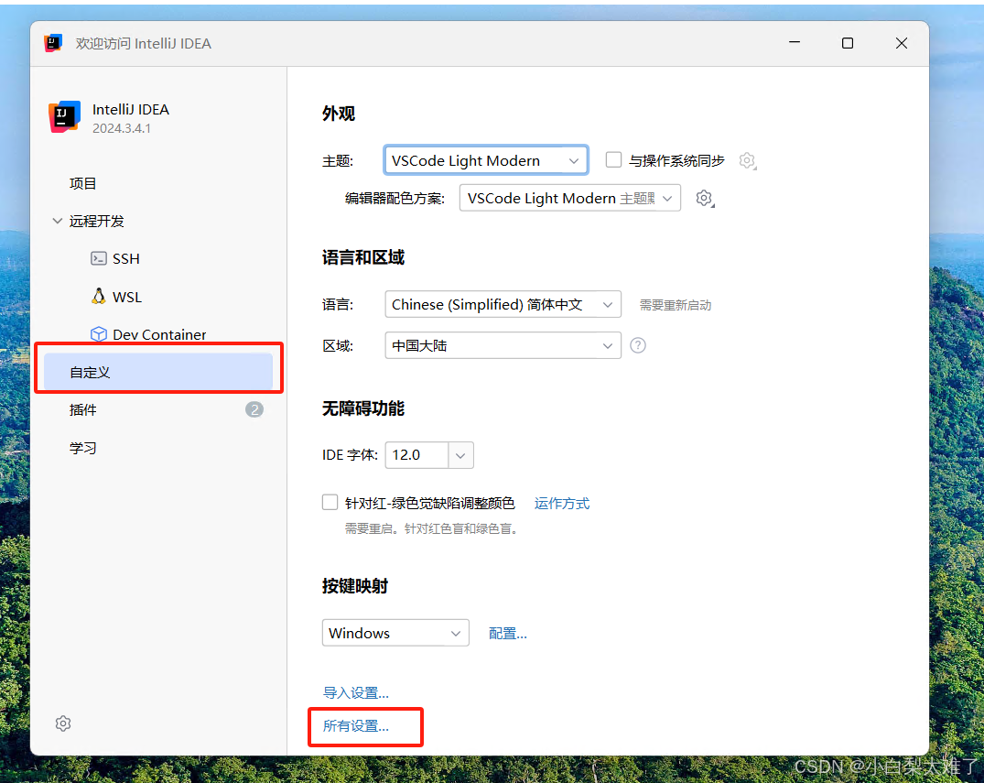Select Dev Container under remote development
The width and height of the screenshot is (984, 783).
(158, 334)
